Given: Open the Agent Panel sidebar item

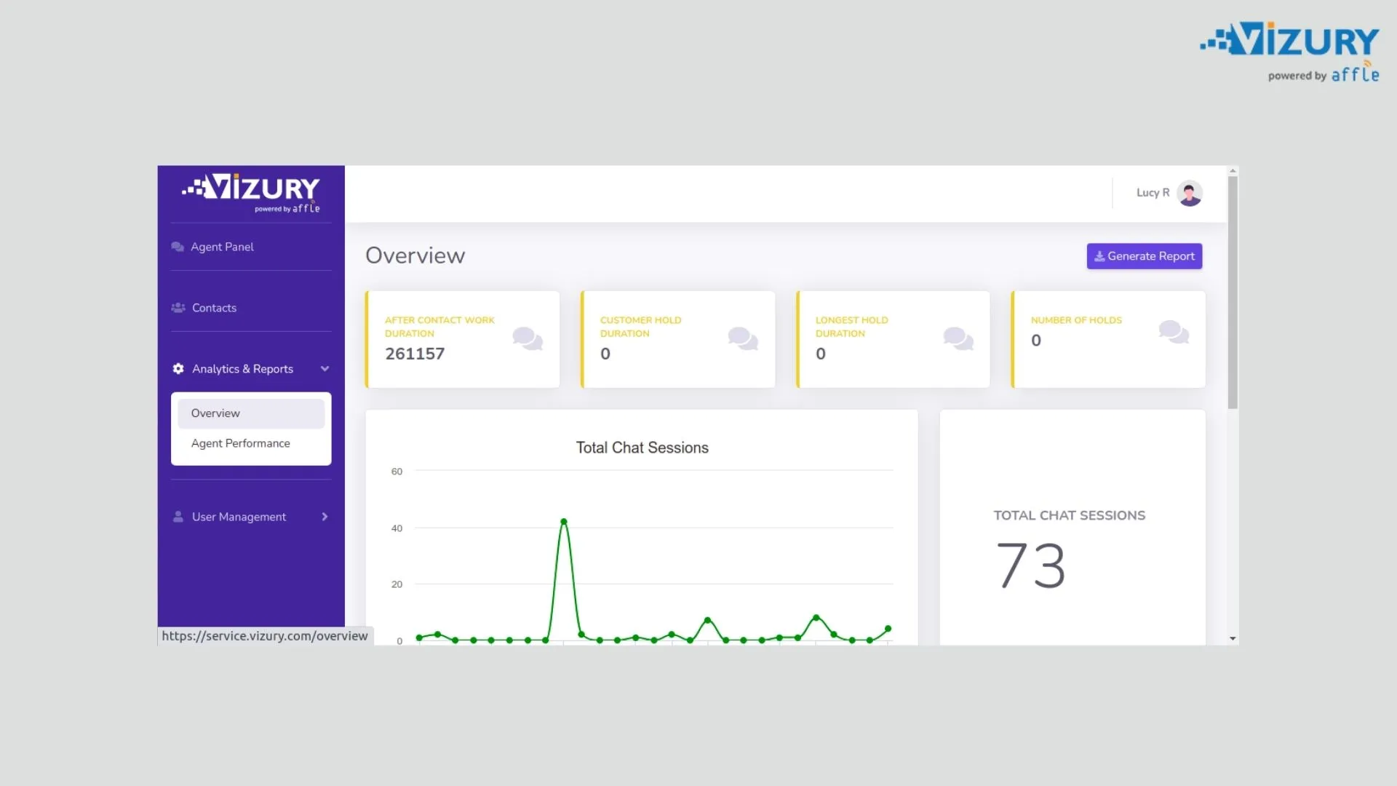Looking at the screenshot, I should 251,247.
